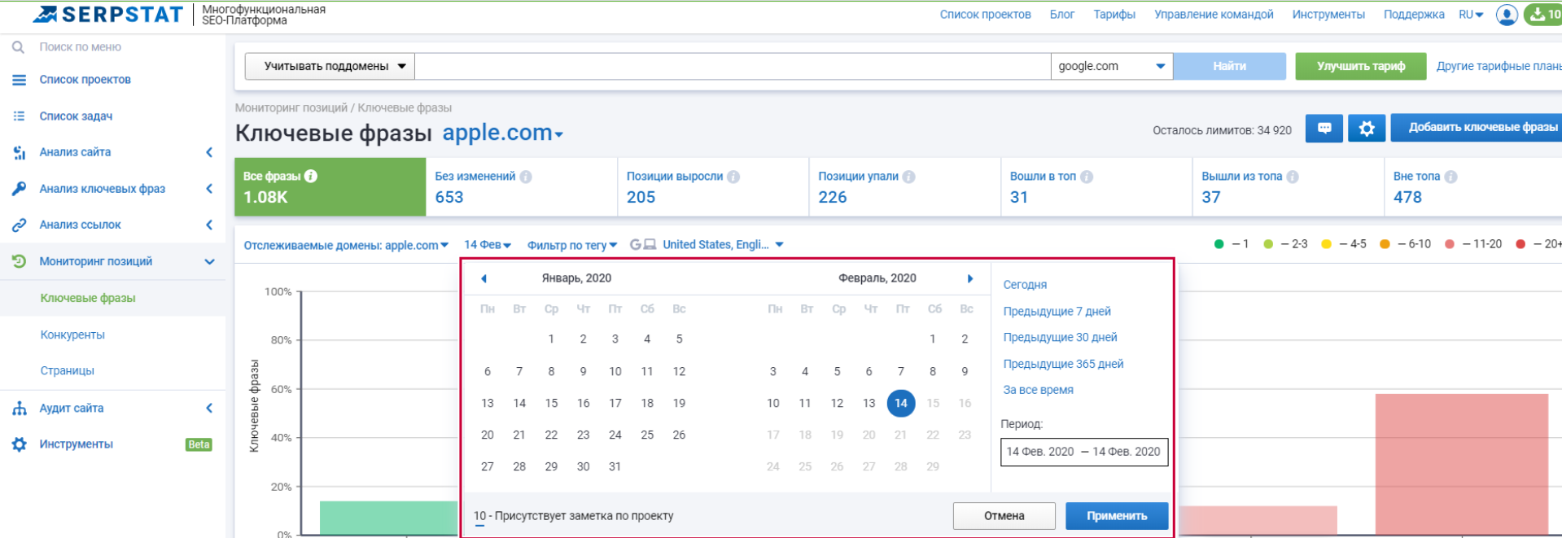This screenshot has height=538, width=1562.
Task: Select February 7 in calendar
Action: pyautogui.click(x=900, y=371)
